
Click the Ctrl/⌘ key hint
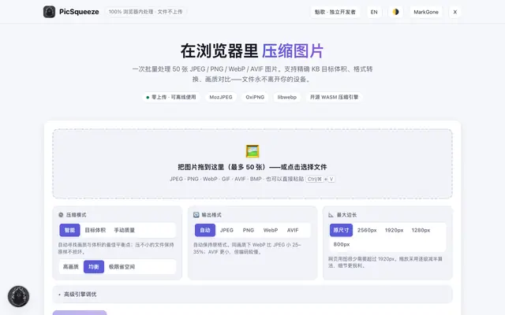[315, 179]
